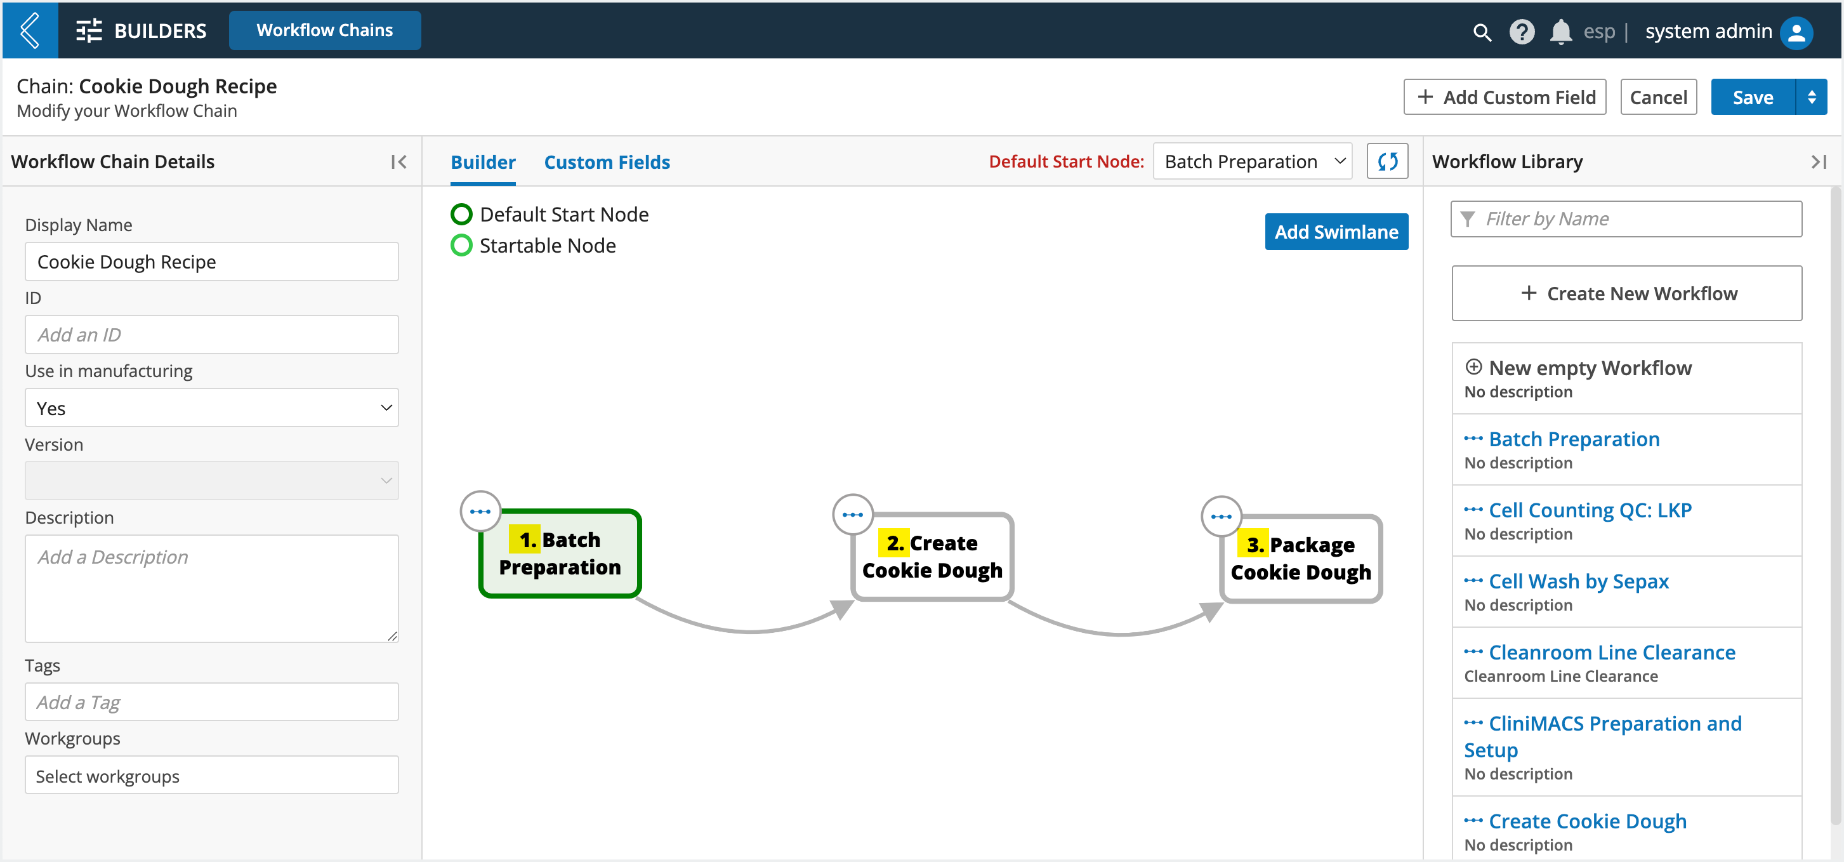The height and width of the screenshot is (862, 1844).
Task: Click the workflow icon beside Cell Wash by Sepax
Action: click(x=1473, y=581)
